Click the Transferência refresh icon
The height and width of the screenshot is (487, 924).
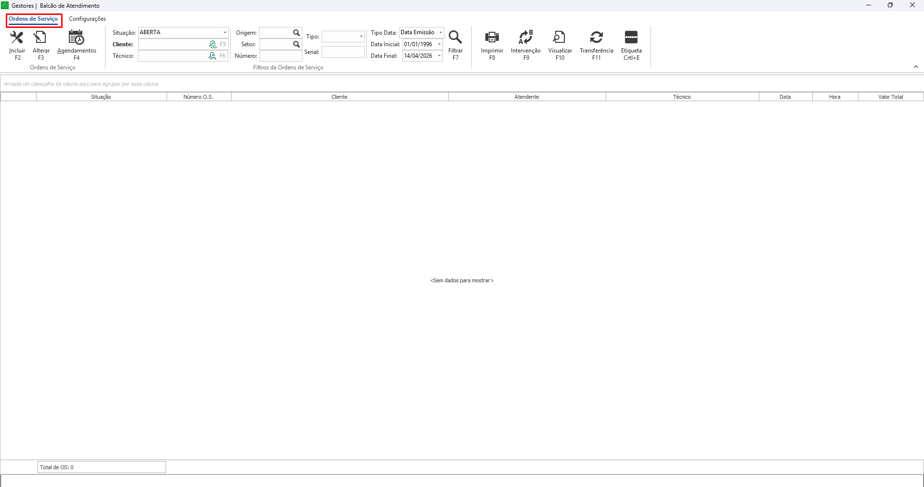(596, 38)
